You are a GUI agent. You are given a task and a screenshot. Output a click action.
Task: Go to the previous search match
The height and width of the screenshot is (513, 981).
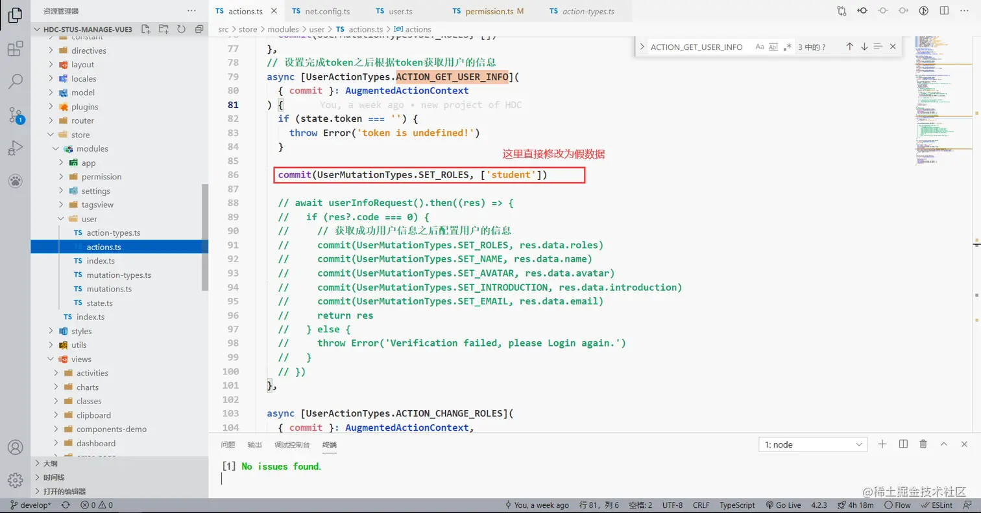[x=849, y=47]
